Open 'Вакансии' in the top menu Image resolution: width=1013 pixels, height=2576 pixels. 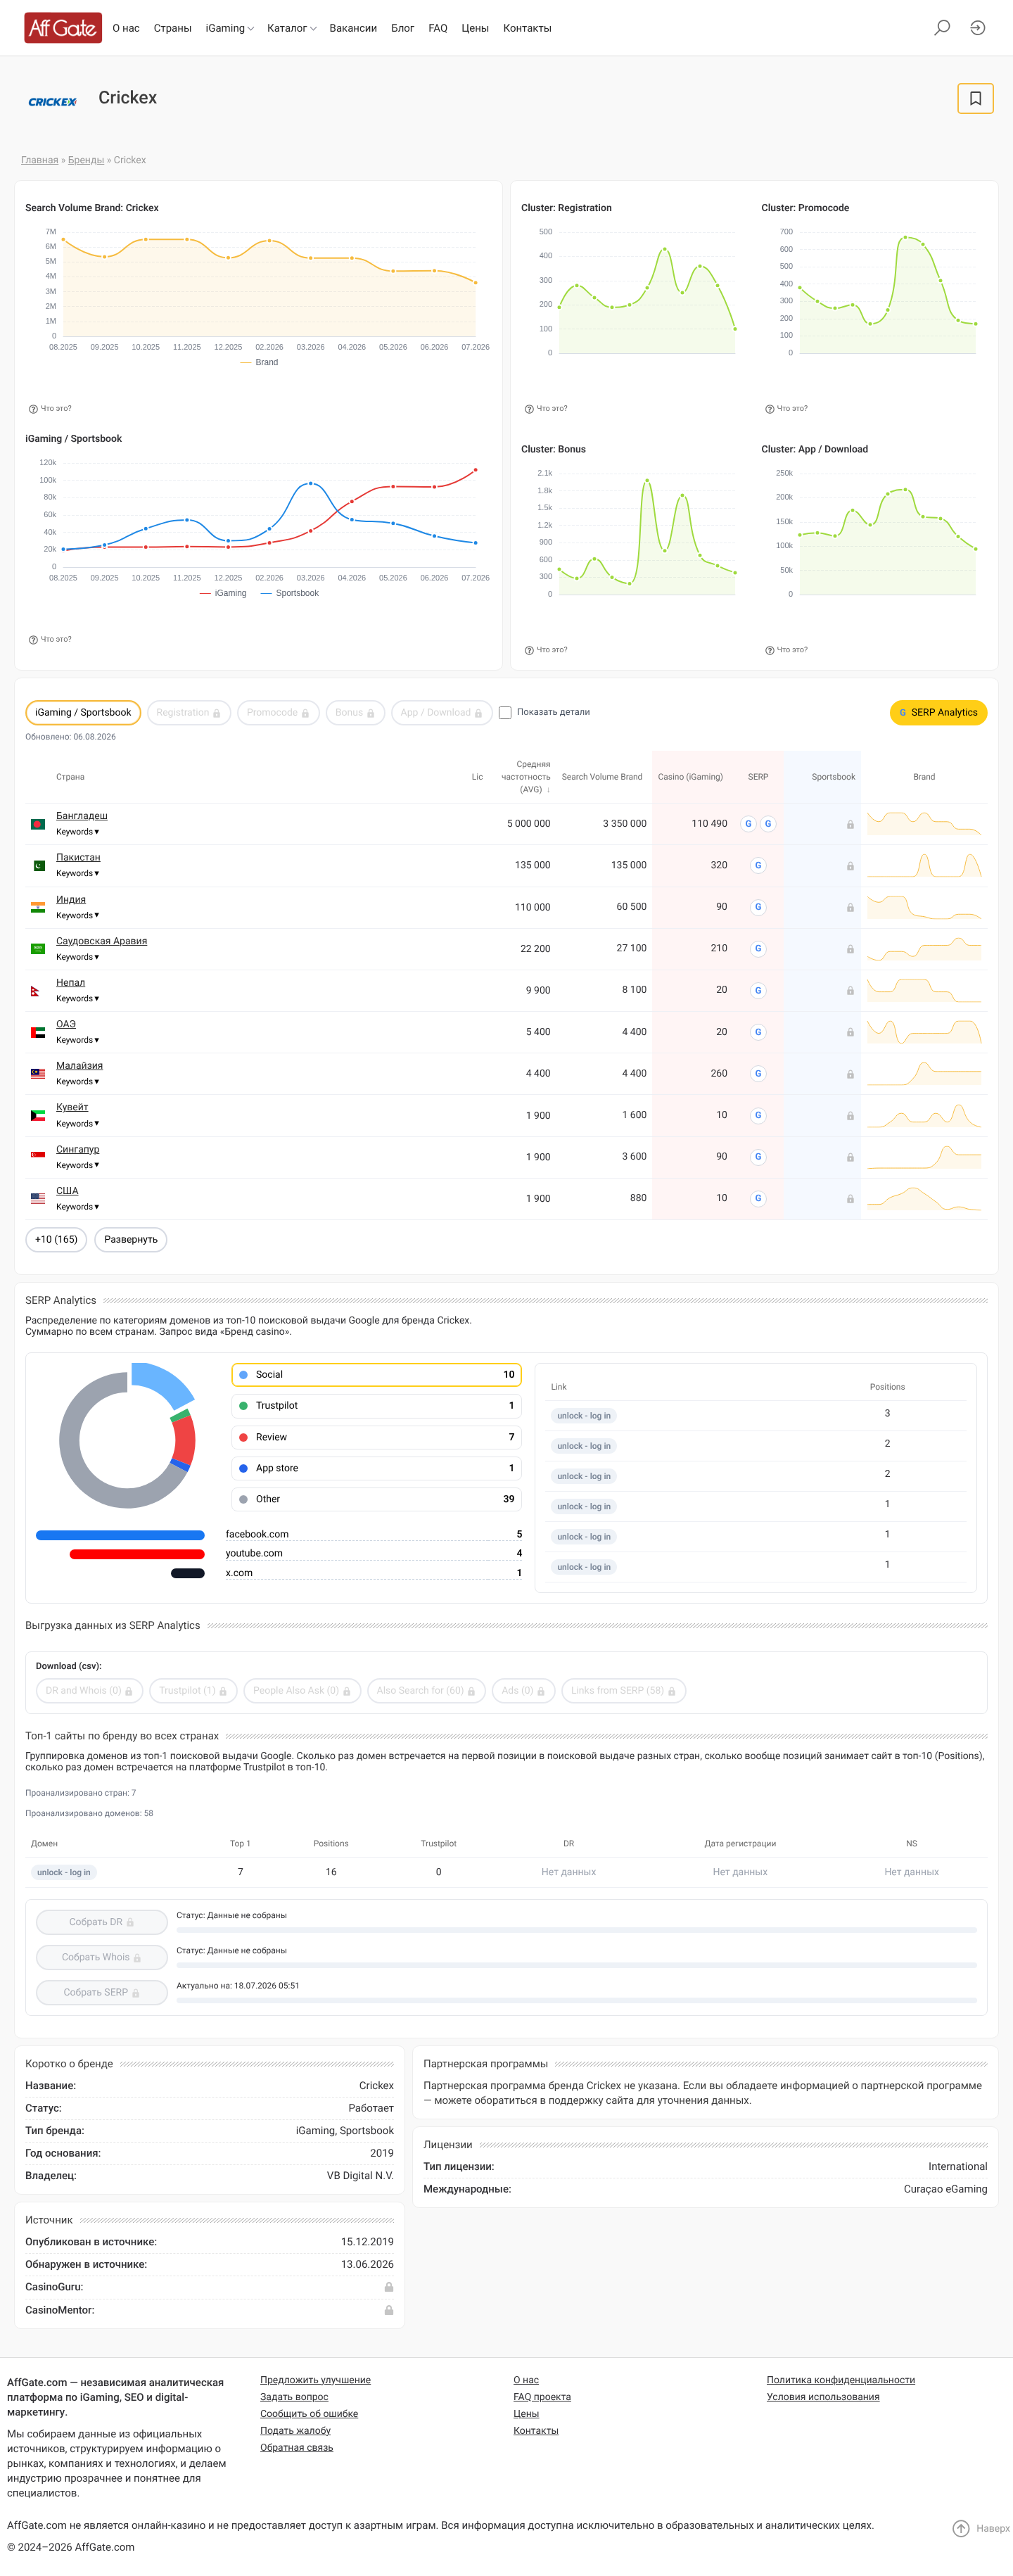353,28
